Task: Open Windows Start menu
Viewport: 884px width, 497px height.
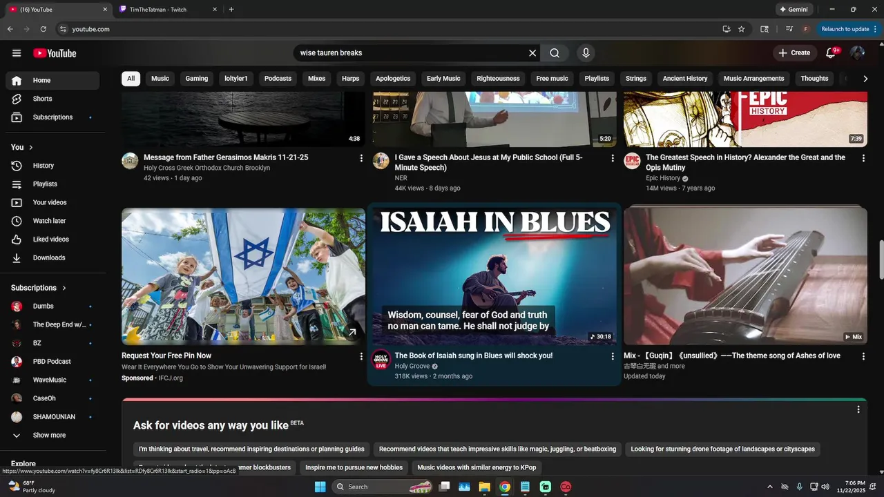Action: tap(320, 487)
